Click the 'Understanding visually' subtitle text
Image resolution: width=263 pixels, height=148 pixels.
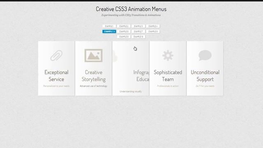click(x=131, y=91)
